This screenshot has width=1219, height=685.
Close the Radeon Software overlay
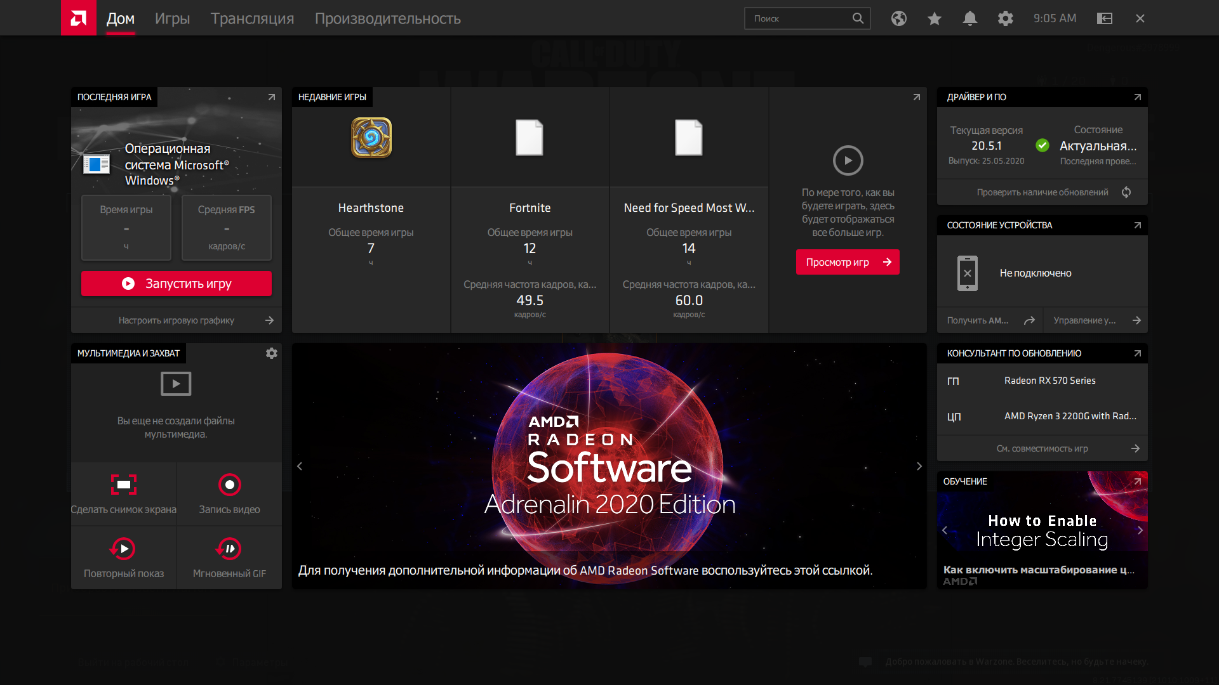(x=1140, y=18)
